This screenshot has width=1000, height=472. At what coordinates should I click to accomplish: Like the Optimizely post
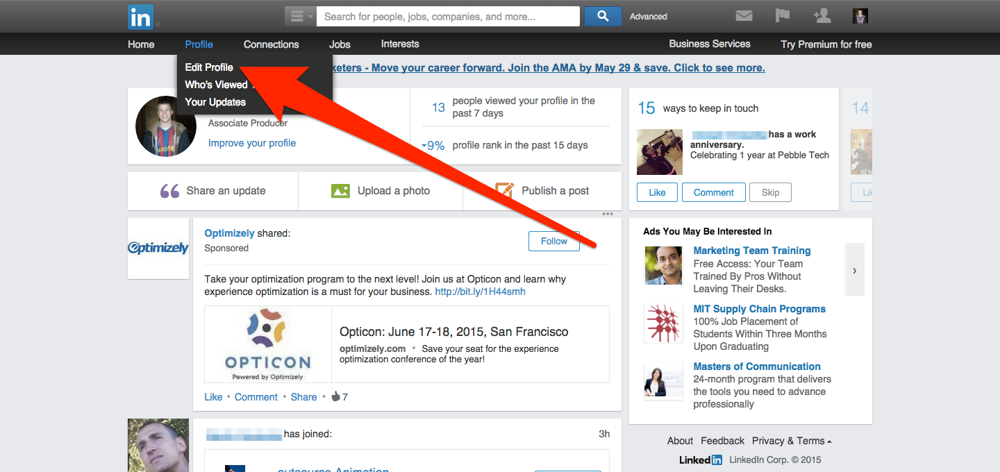tap(213, 397)
